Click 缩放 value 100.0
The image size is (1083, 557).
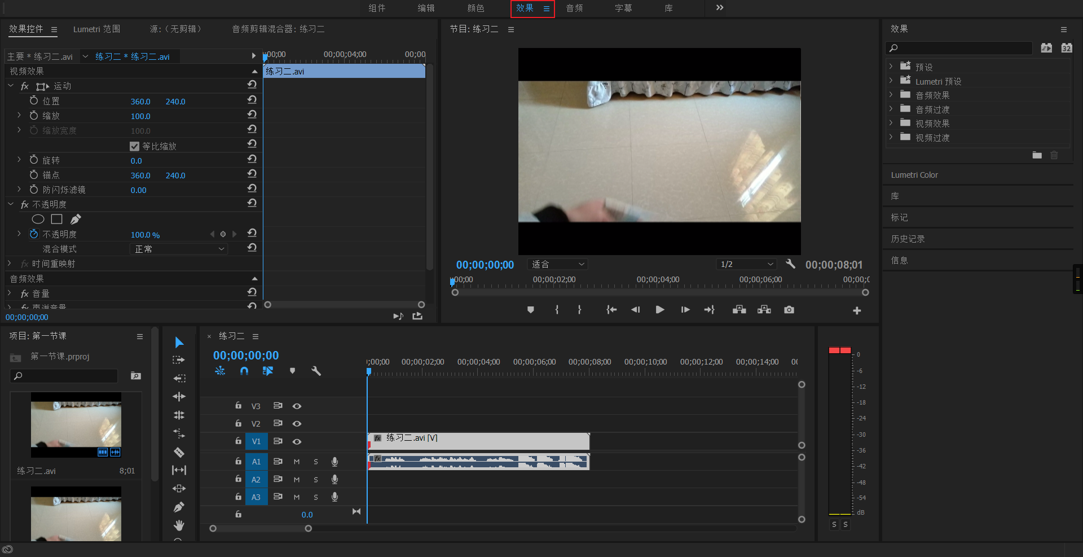click(140, 116)
